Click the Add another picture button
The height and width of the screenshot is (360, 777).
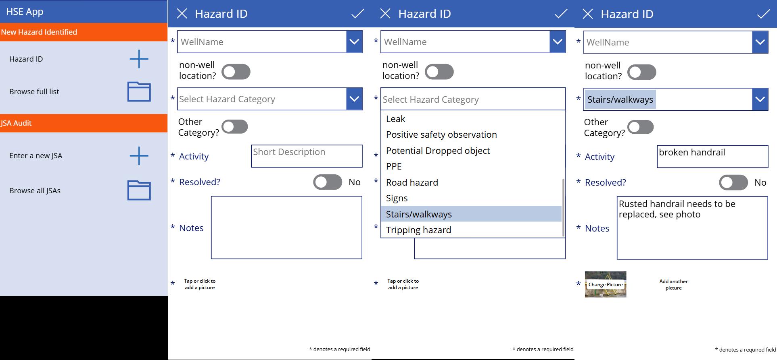coord(673,285)
